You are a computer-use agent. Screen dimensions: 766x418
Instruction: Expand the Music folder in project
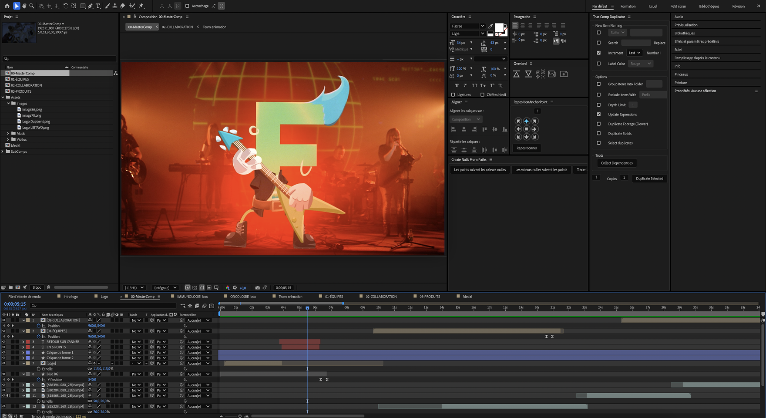8,134
